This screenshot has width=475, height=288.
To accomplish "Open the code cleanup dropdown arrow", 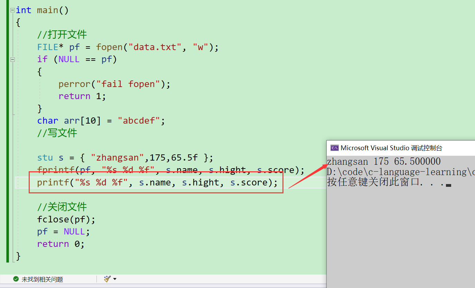I will click(x=115, y=279).
